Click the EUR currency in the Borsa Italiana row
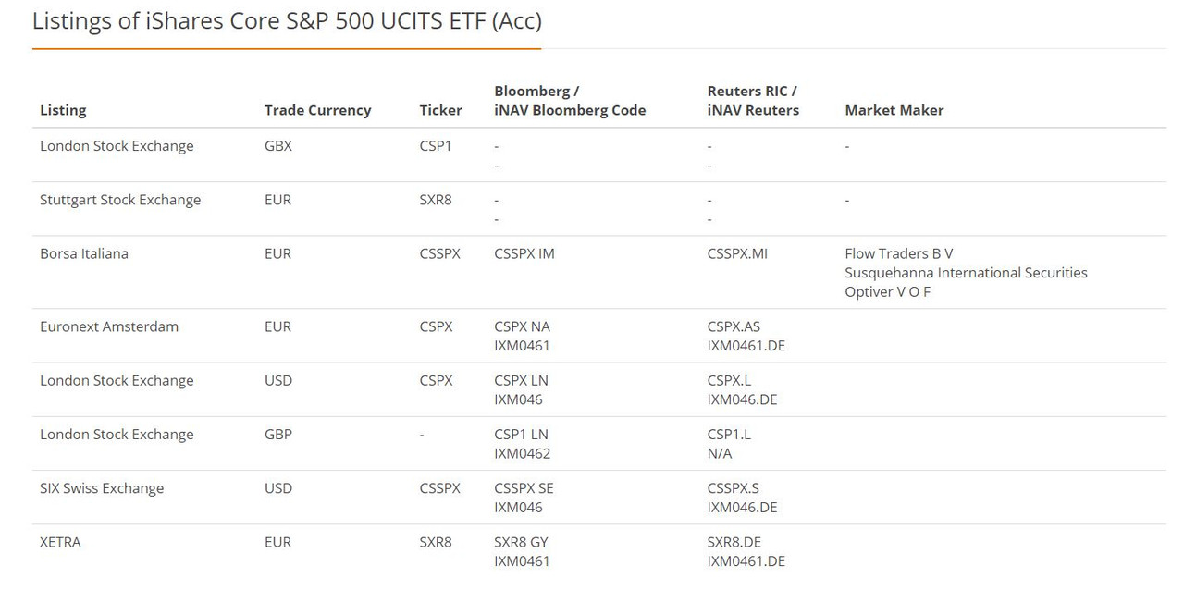1184x590 pixels. 277,253
